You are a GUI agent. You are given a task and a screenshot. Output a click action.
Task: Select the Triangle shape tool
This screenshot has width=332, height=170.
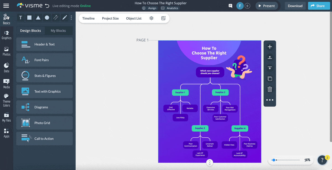(x=38, y=17)
